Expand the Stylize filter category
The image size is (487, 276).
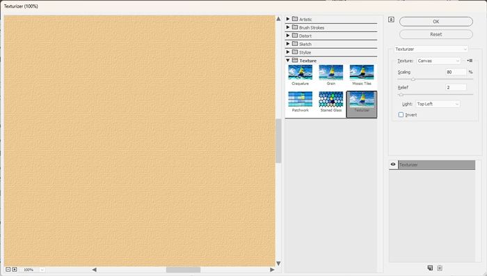pos(287,52)
